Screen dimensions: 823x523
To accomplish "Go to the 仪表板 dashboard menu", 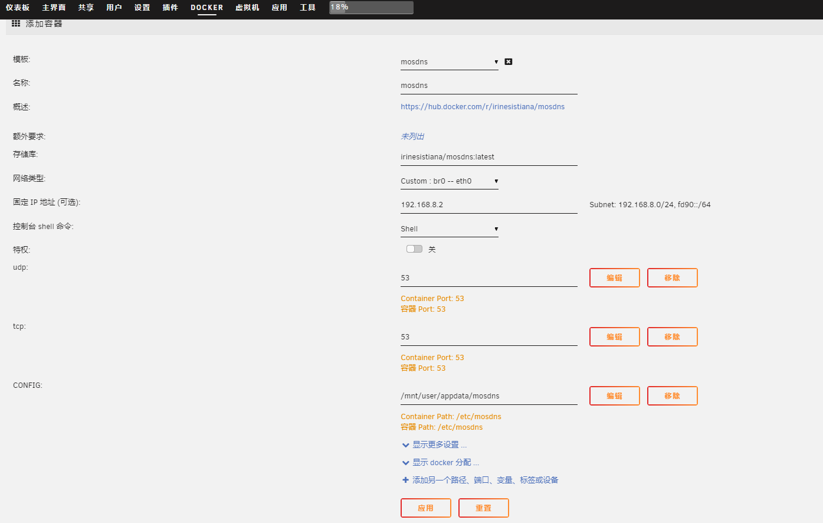I will pyautogui.click(x=18, y=8).
